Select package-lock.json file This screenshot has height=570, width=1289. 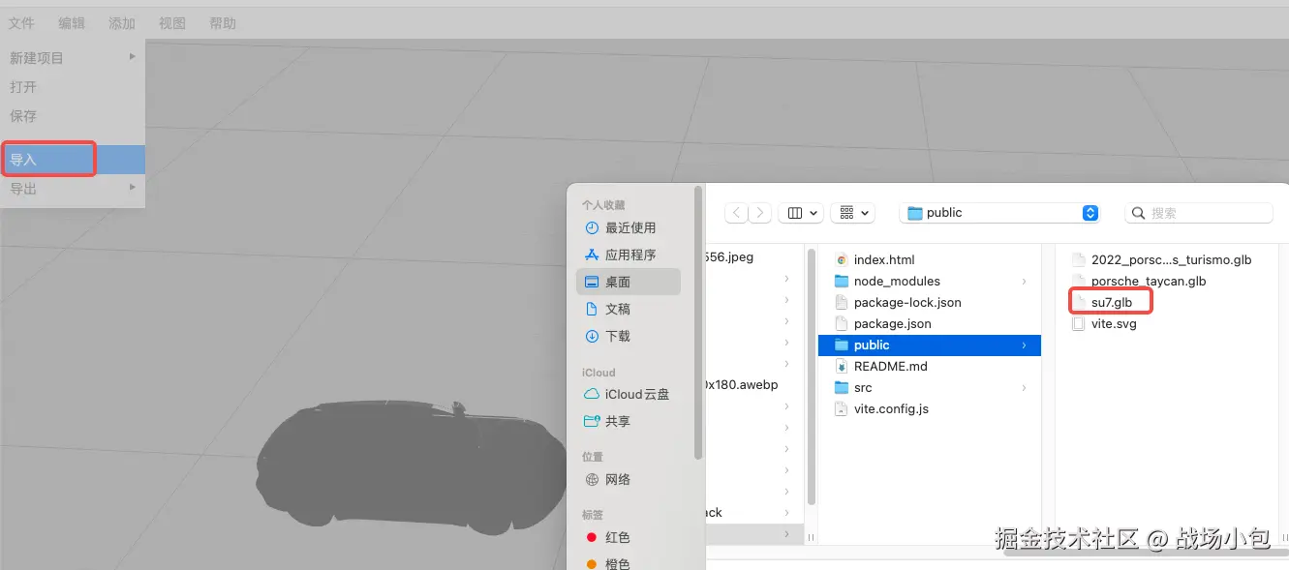(x=930, y=302)
